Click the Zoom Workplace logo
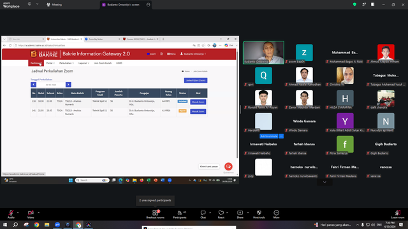408x229 pixels. click(11, 5)
